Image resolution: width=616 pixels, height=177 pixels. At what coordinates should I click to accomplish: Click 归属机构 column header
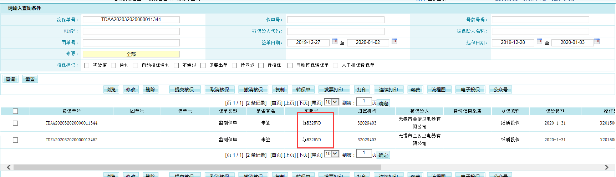[x=367, y=111]
